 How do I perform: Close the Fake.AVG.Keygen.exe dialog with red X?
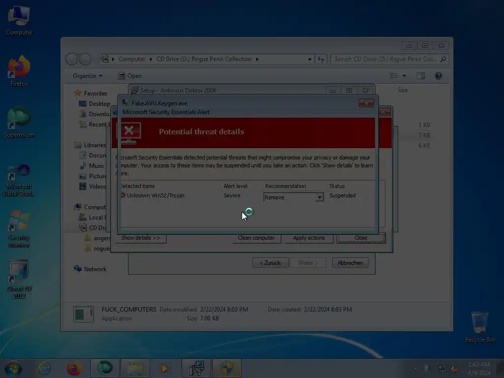point(366,103)
